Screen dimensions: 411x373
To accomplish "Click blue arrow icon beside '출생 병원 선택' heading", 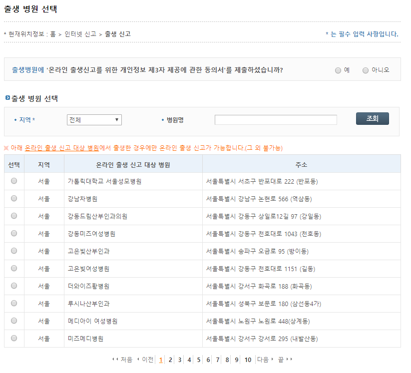I will pyautogui.click(x=7, y=98).
